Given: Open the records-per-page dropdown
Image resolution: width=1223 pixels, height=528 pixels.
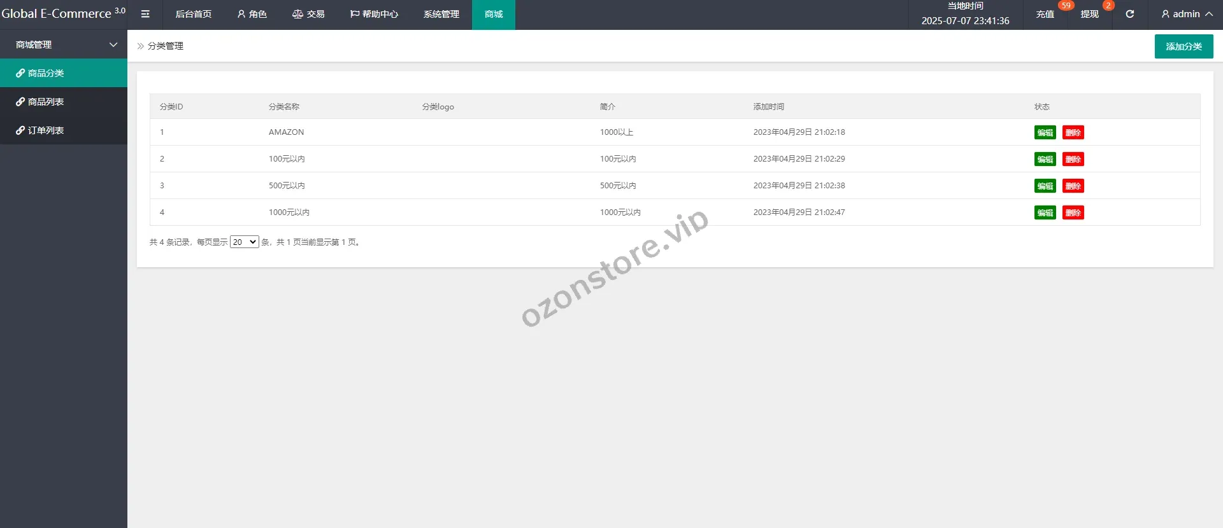Looking at the screenshot, I should pos(244,242).
